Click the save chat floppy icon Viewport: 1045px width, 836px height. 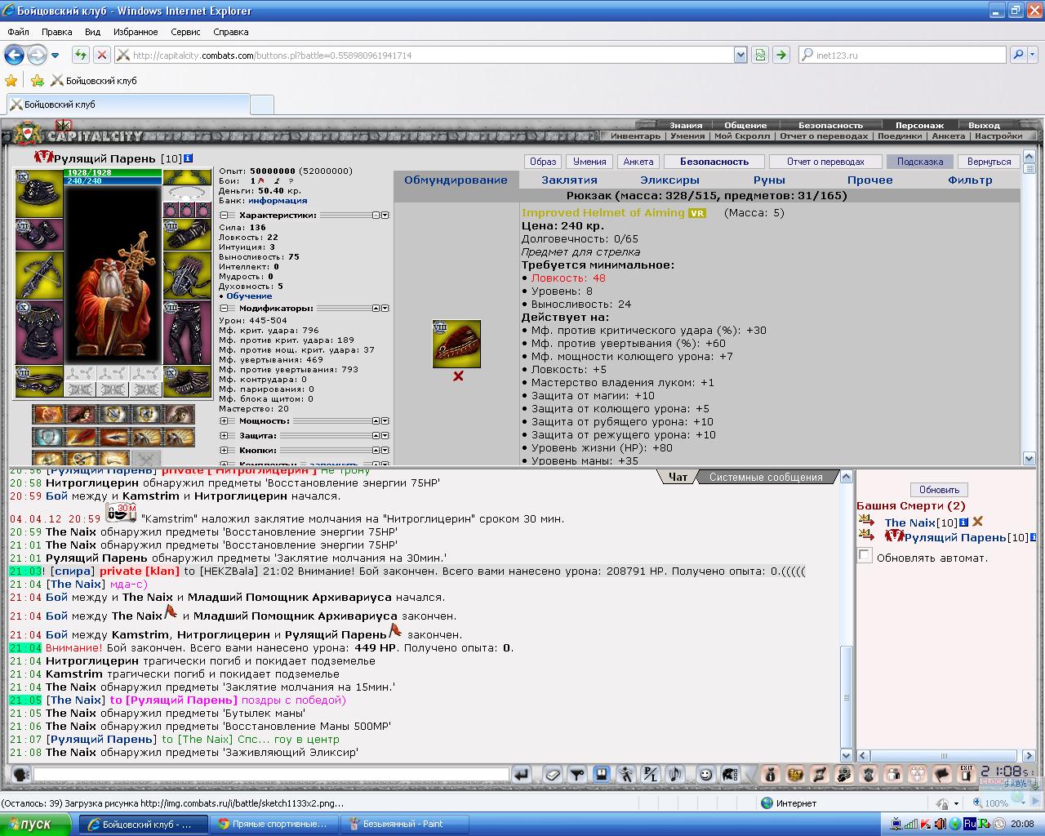(x=602, y=774)
